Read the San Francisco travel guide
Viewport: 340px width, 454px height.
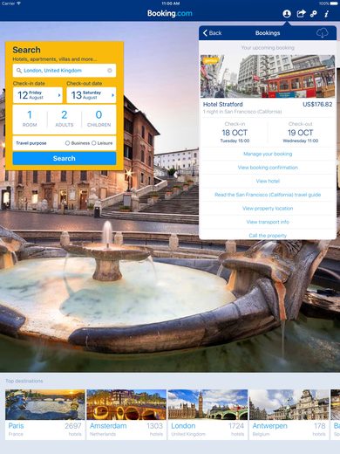click(x=268, y=195)
